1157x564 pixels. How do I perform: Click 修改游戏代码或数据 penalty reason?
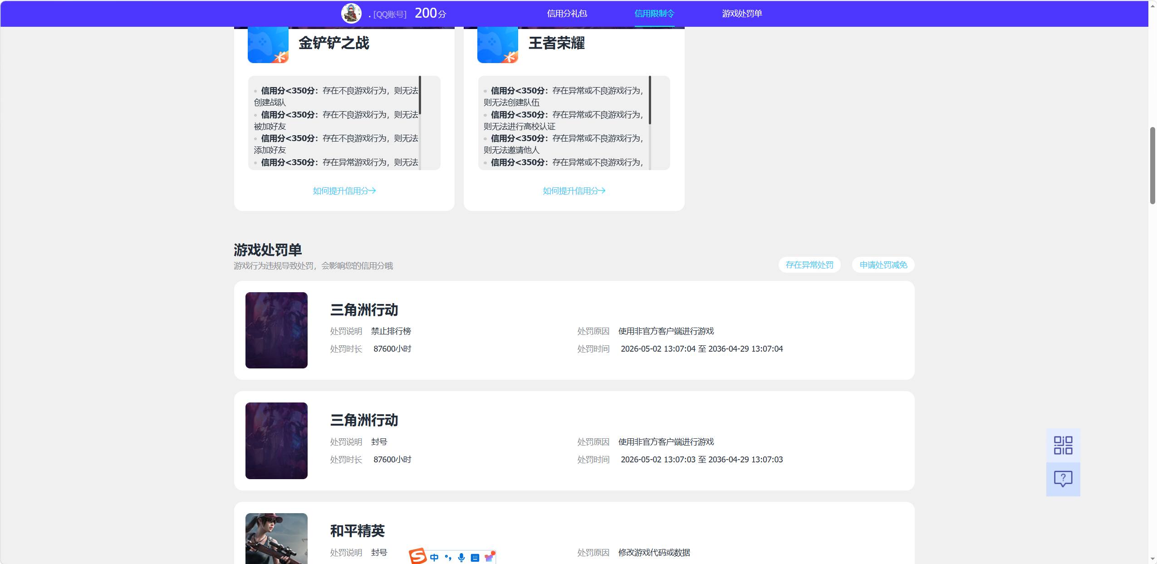(654, 553)
